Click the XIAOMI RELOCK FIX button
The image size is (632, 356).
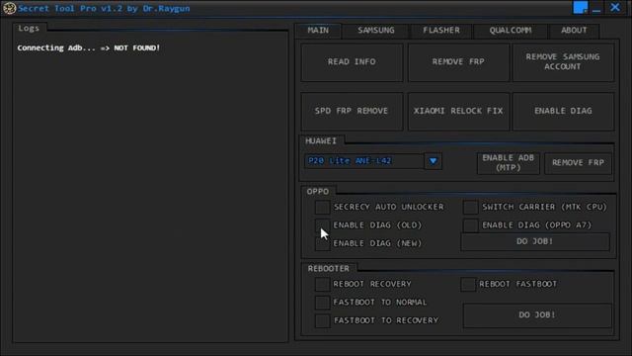coord(458,111)
